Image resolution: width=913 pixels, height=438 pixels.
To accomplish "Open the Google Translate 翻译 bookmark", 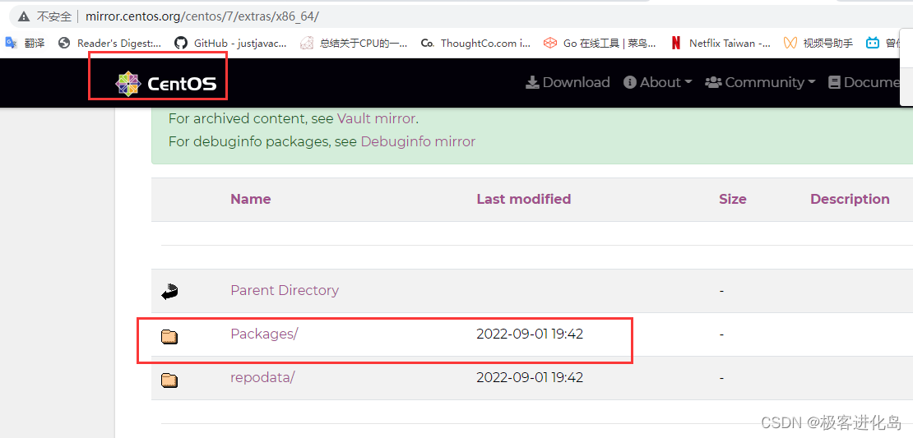I will pos(25,43).
